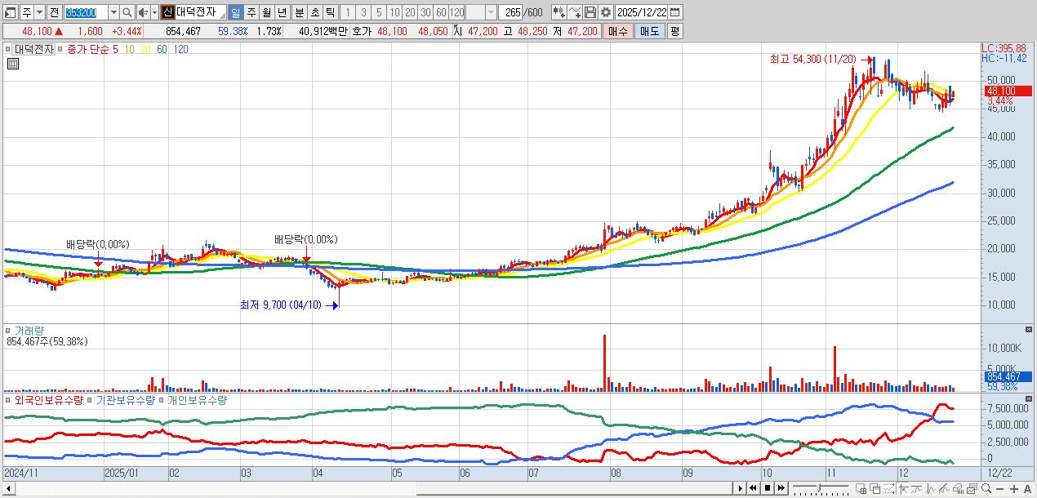Click the plus zoom-in icon

pos(1014,488)
